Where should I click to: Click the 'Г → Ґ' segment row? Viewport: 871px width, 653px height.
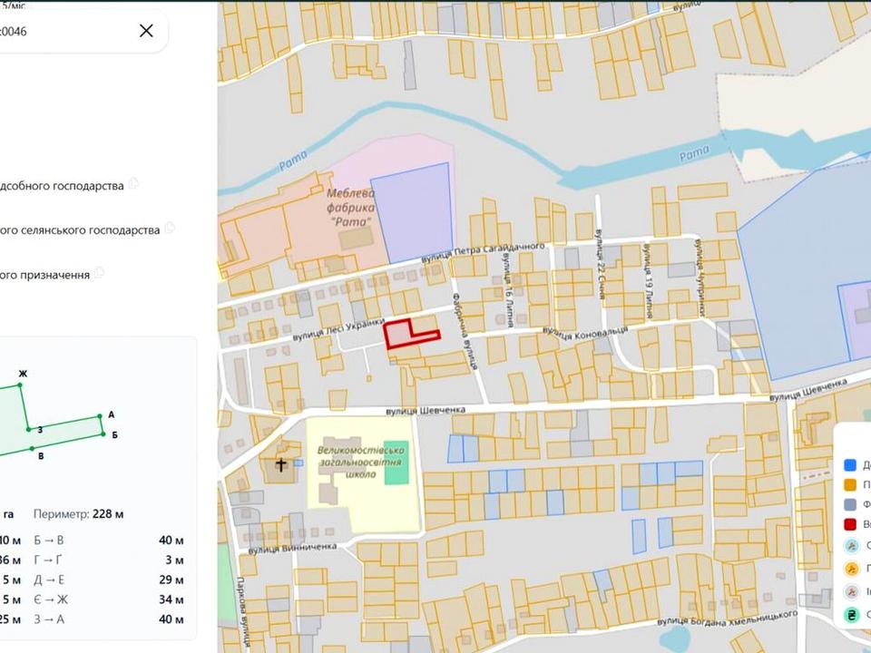[109, 560]
